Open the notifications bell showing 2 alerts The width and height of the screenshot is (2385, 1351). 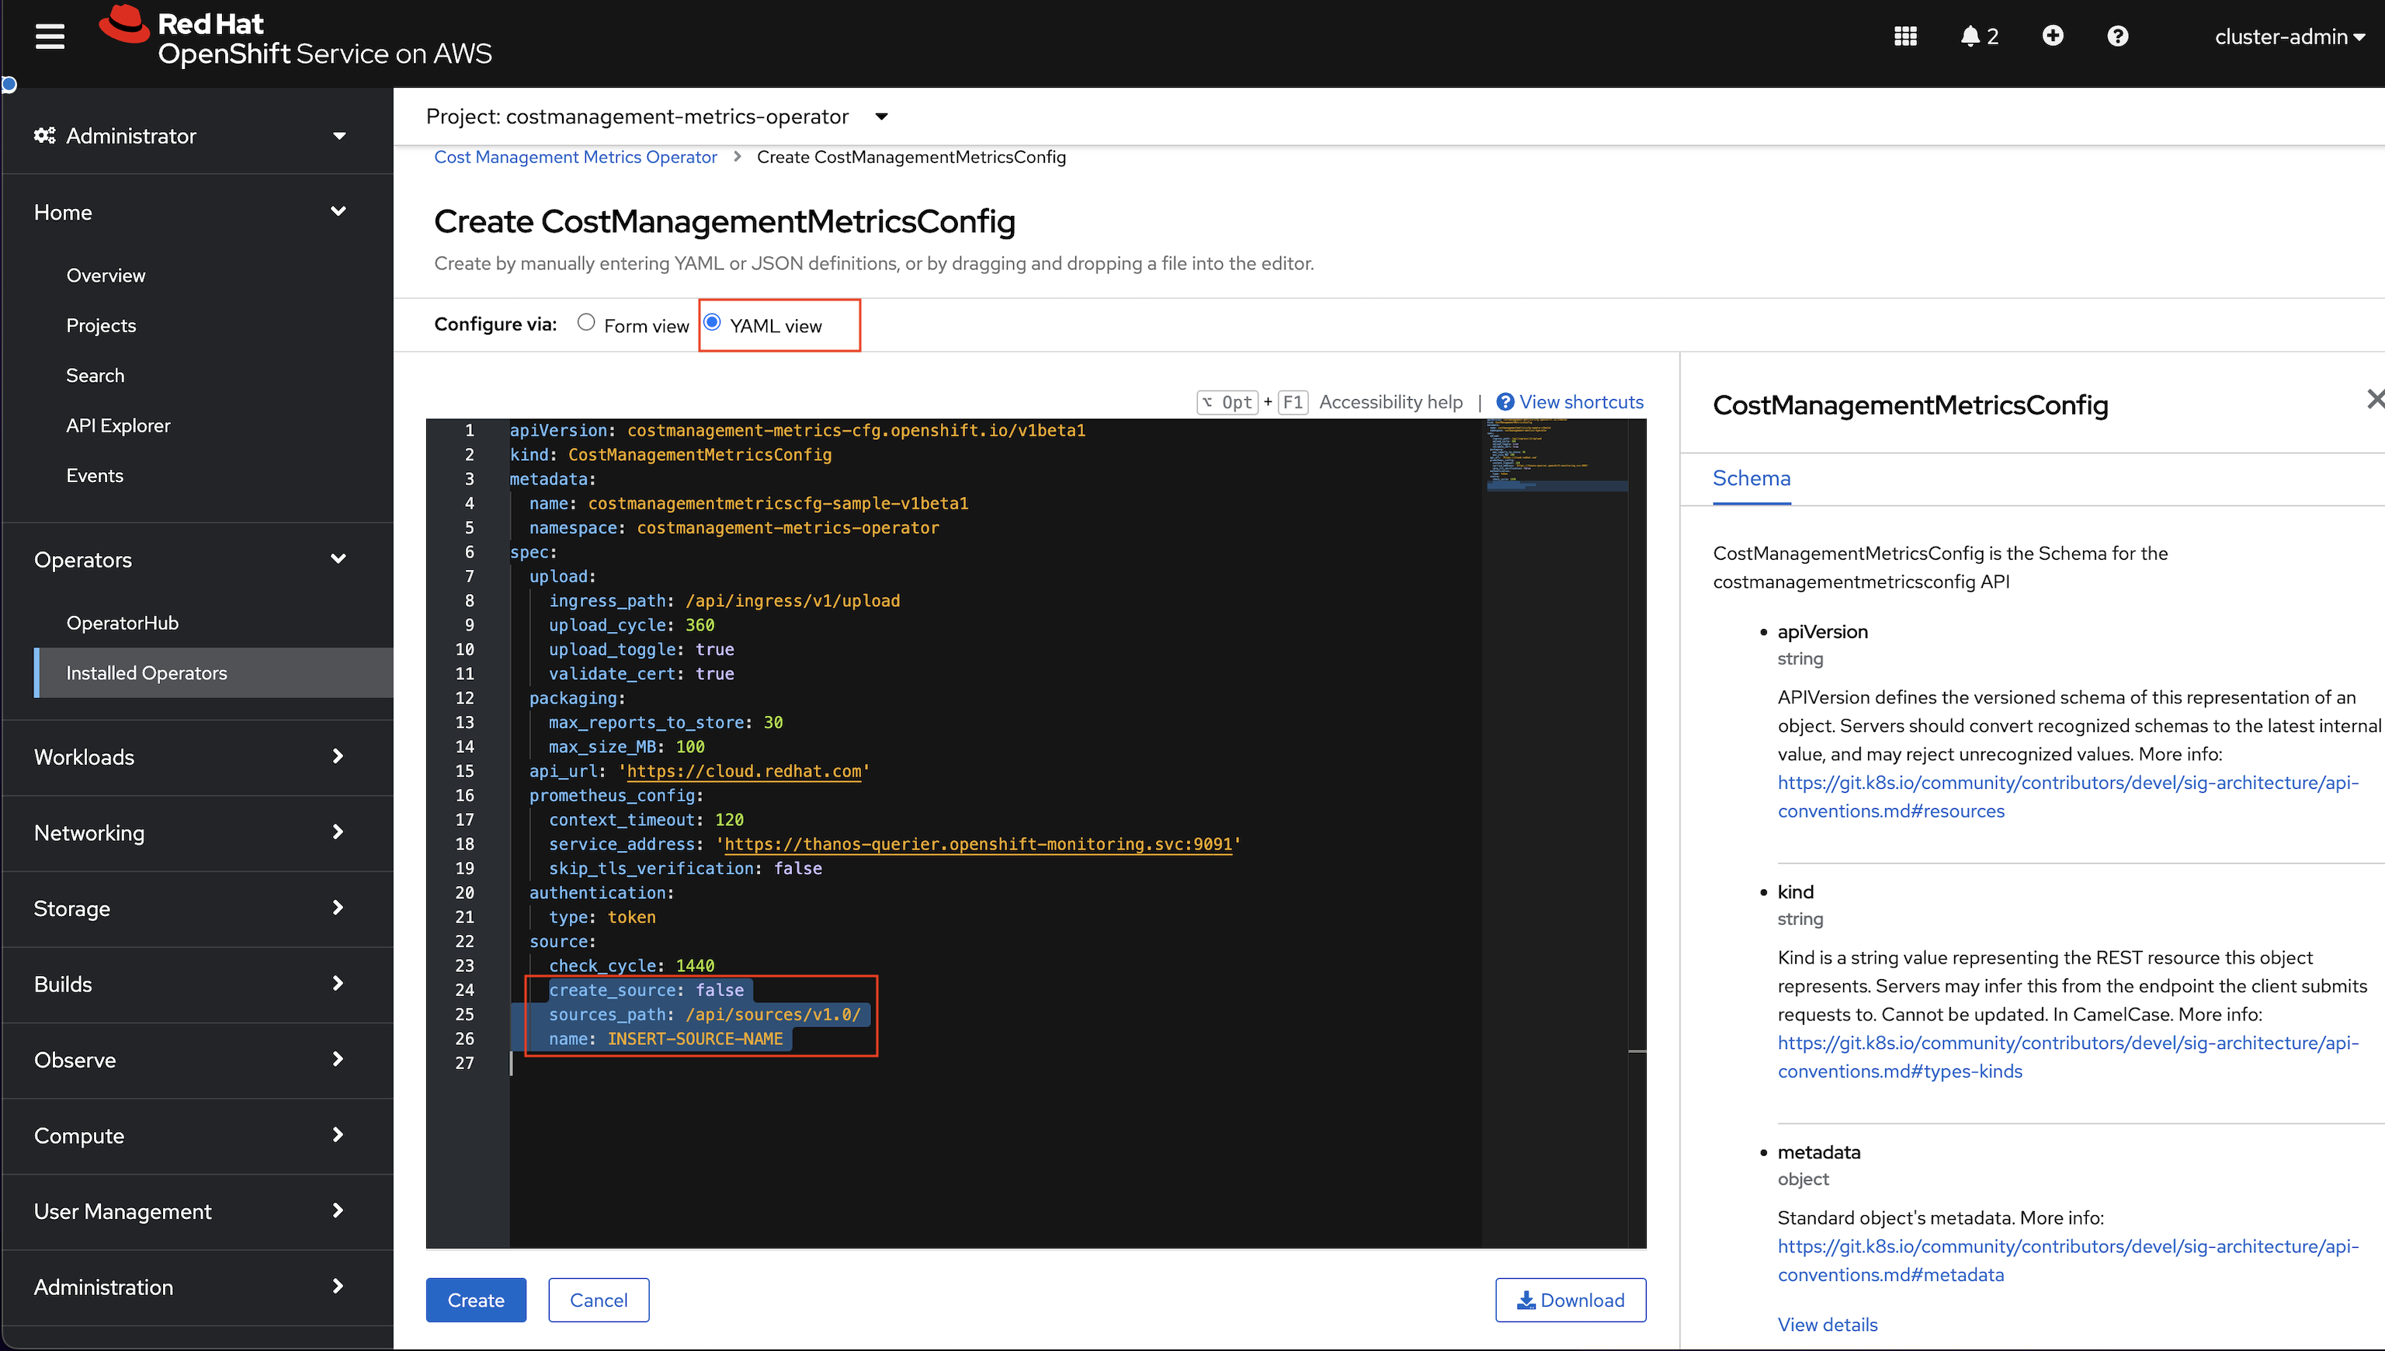tap(1970, 35)
